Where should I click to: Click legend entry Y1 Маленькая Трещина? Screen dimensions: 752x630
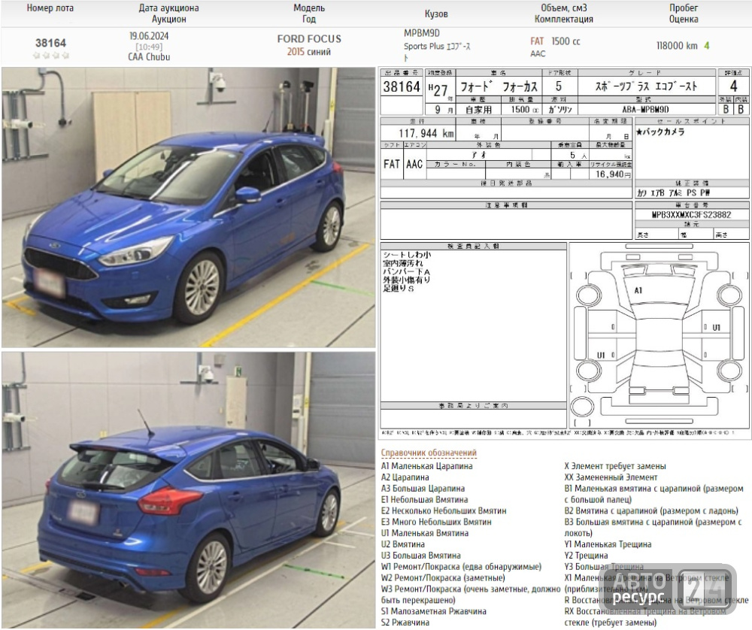pyautogui.click(x=608, y=544)
